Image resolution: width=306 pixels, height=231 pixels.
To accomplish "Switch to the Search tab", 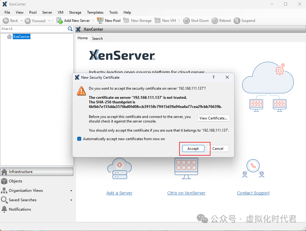I will click(x=97, y=39).
